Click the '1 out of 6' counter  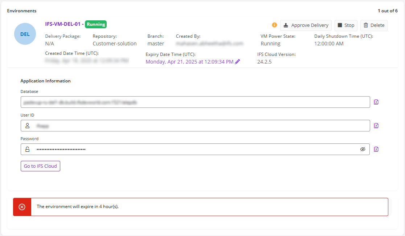pyautogui.click(x=388, y=11)
